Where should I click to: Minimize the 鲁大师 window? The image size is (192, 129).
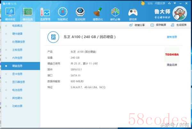(180, 4)
